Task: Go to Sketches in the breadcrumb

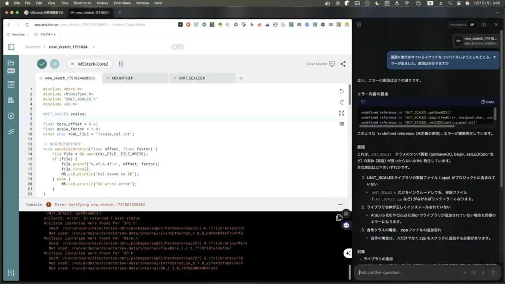Action: (x=33, y=47)
